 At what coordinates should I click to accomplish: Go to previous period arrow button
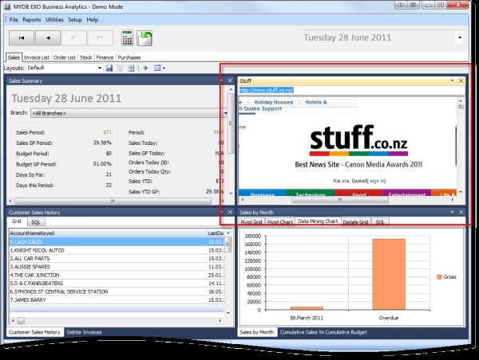click(x=48, y=38)
